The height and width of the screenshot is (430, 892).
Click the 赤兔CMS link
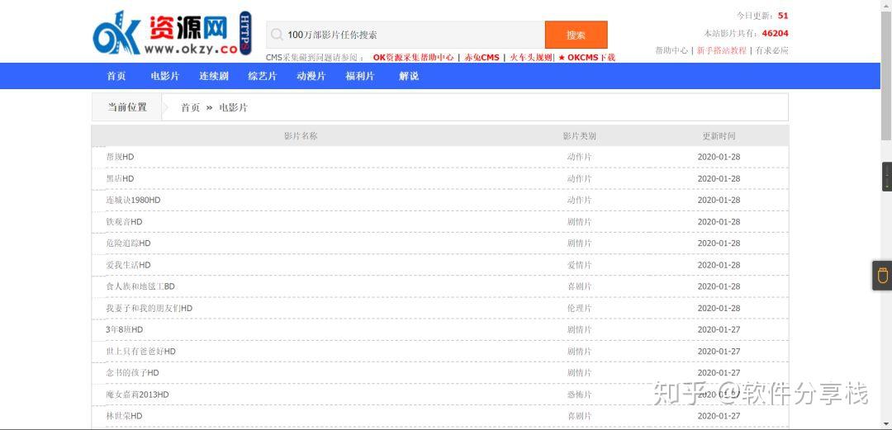click(482, 58)
